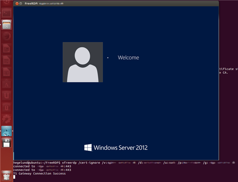238x182 pixels.
Task: Click the hegelund@ubuntu terminal prompt
Action: click(37, 163)
